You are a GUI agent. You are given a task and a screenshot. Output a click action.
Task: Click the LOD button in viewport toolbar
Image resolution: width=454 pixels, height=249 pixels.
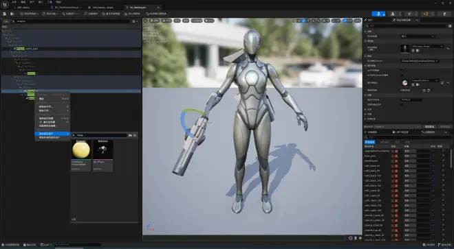[196, 21]
